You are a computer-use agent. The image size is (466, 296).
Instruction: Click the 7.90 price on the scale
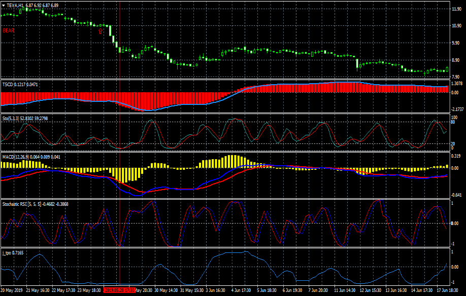pyautogui.click(x=456, y=77)
